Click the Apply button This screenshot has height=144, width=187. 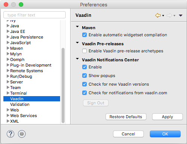pos(167,117)
